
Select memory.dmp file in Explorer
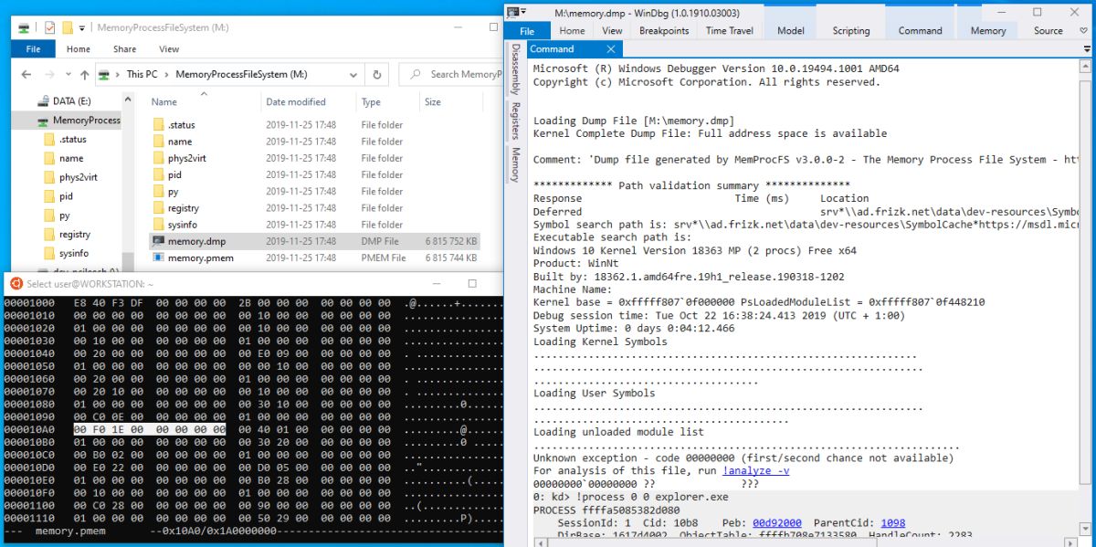pos(313,241)
